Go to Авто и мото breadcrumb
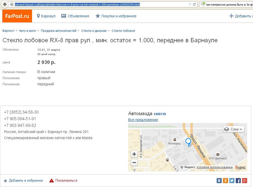The image size is (253, 189). coord(28,31)
